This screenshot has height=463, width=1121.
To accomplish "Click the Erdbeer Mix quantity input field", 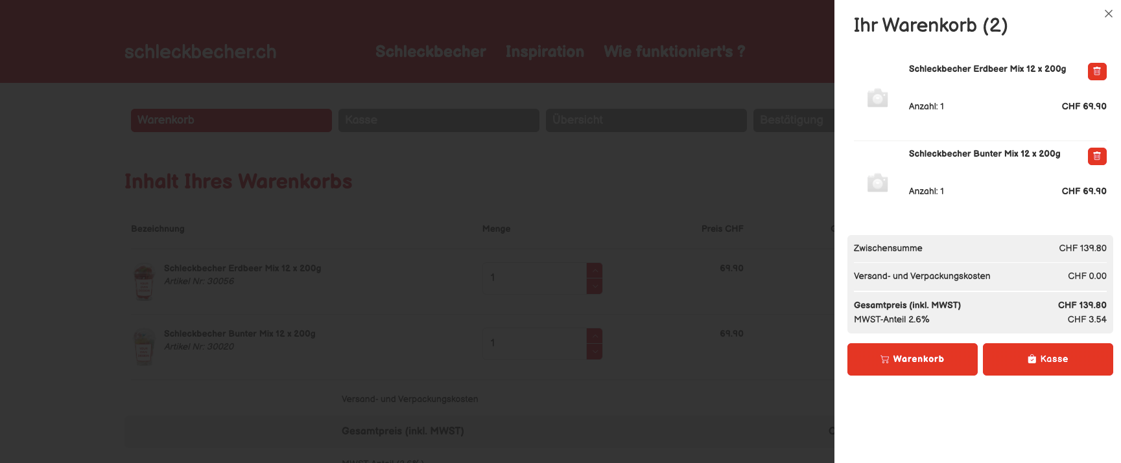I will click(534, 278).
